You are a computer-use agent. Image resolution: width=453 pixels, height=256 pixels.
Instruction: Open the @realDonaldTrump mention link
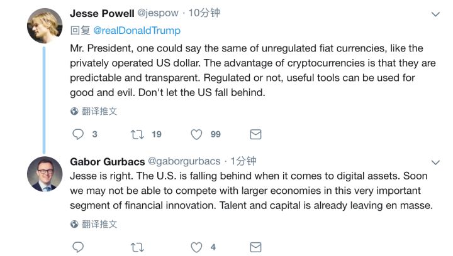(137, 30)
